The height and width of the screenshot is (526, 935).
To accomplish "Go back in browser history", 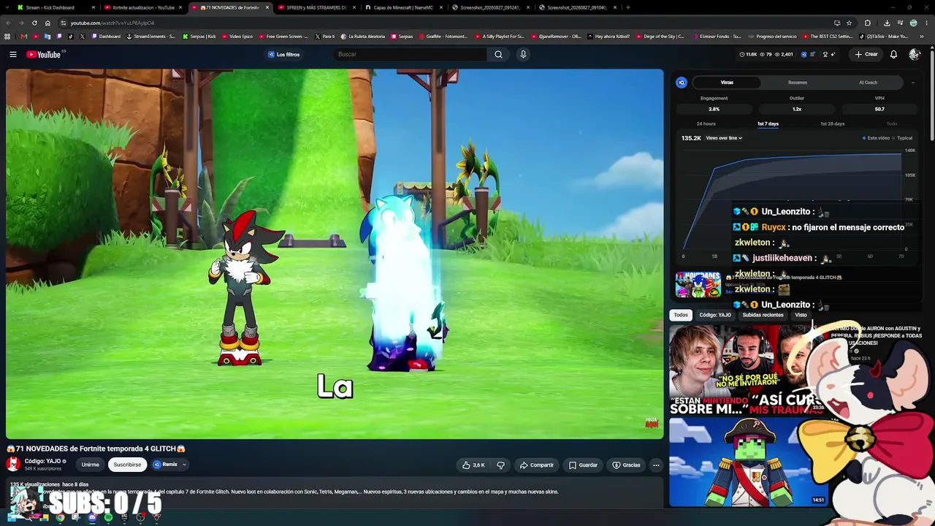I will pos(7,23).
